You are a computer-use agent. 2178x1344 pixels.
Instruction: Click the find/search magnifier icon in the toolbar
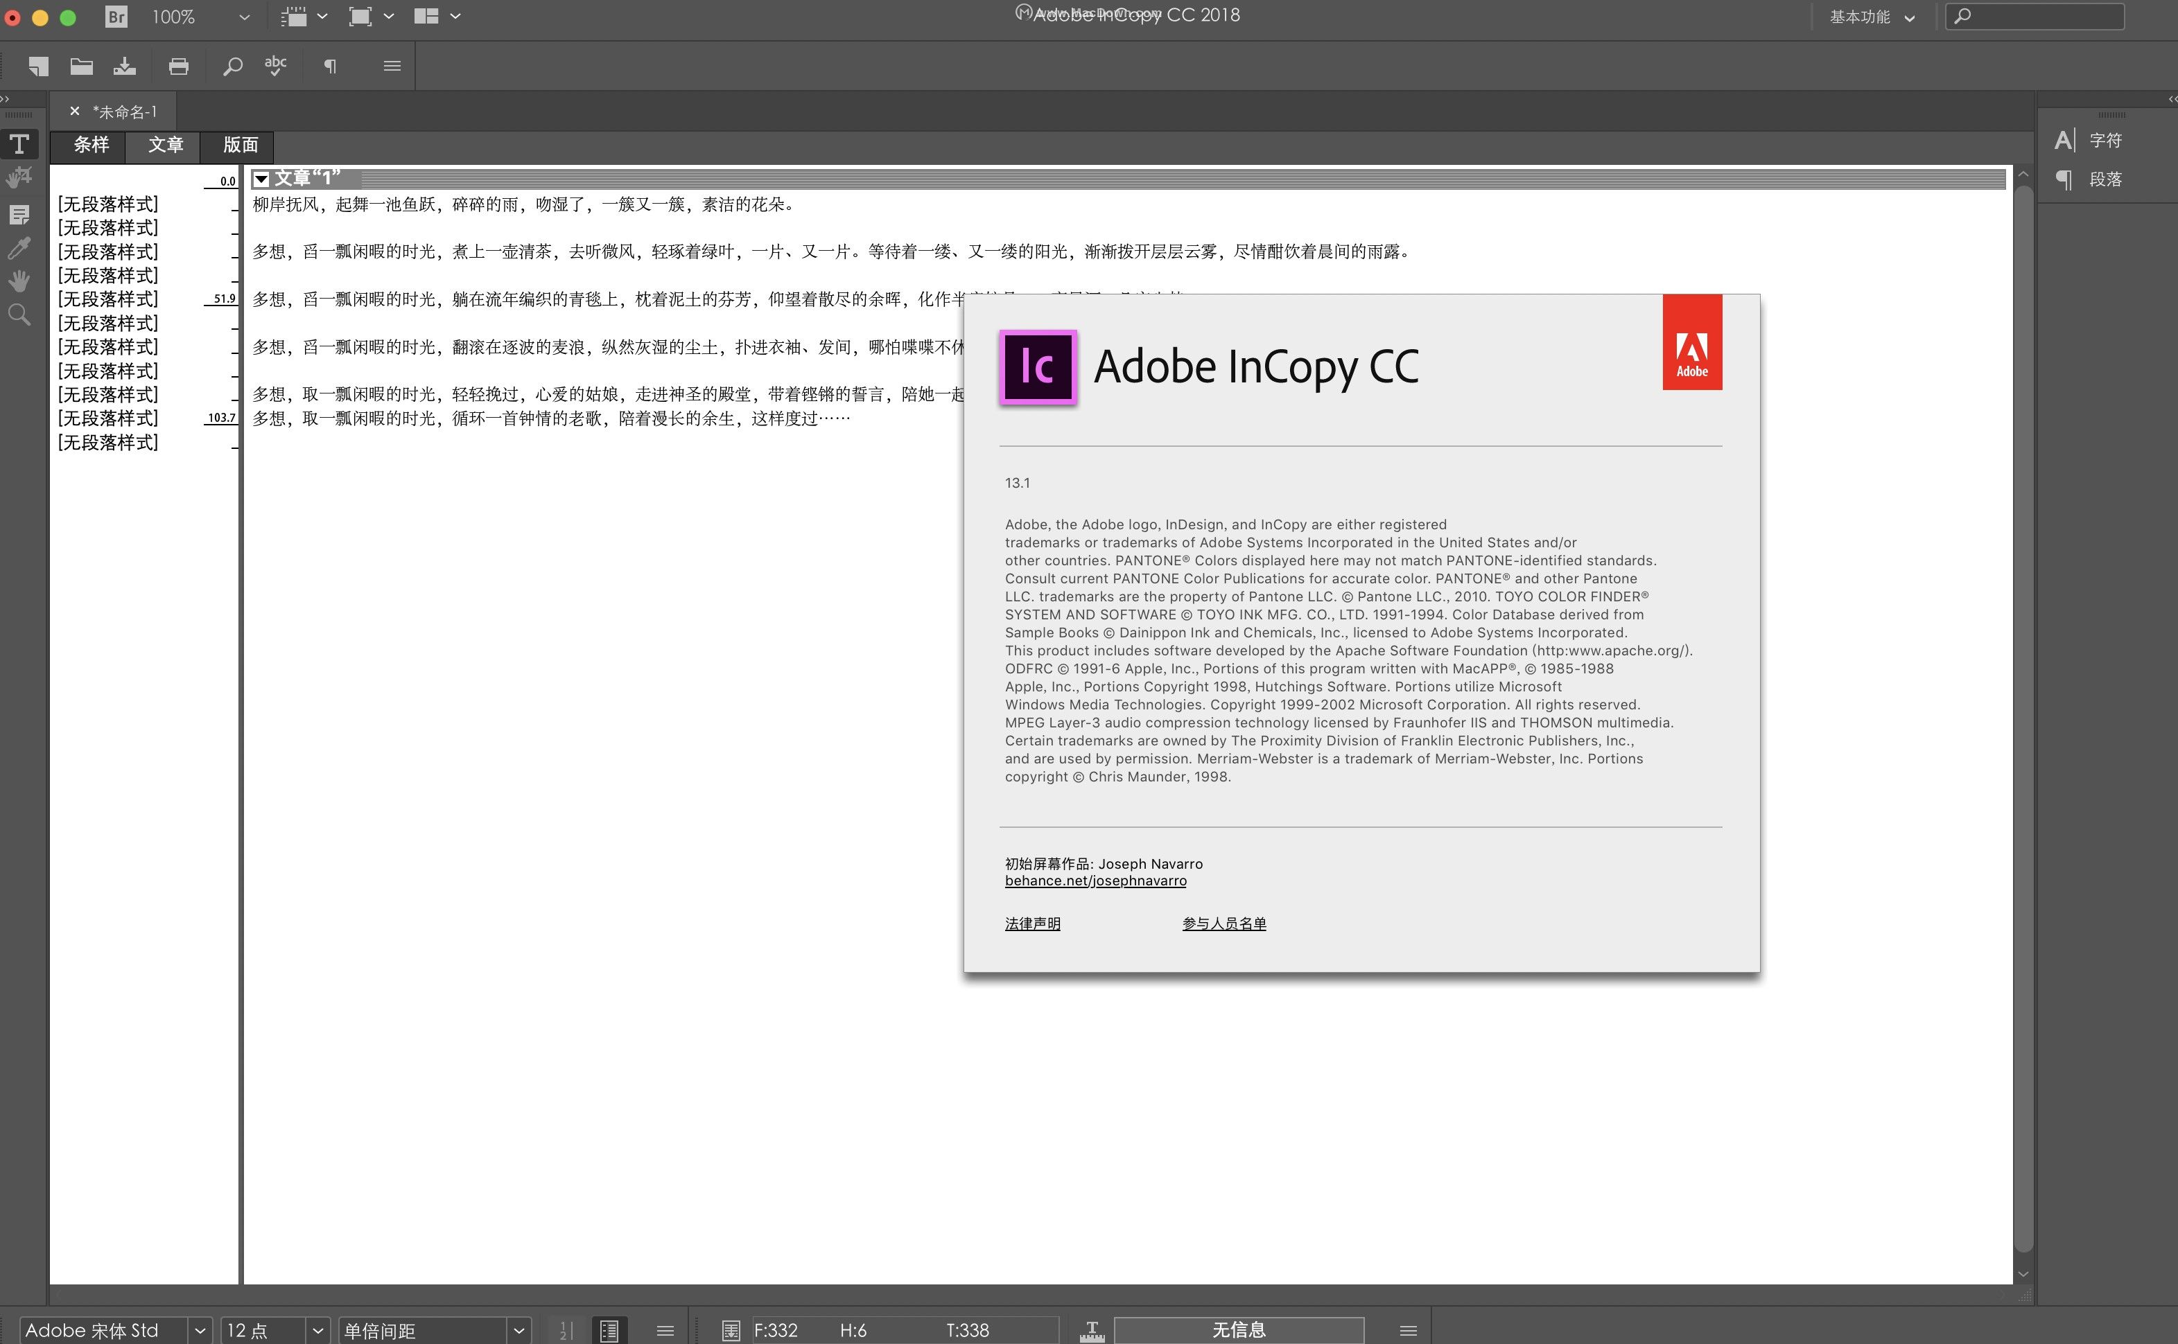tap(232, 66)
